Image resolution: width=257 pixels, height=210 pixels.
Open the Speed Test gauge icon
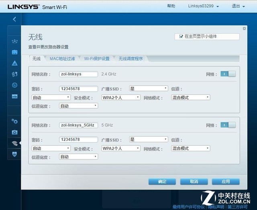coord(14,85)
